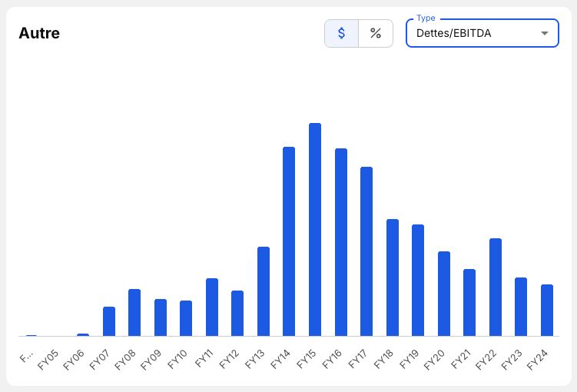Select the FY16 bar
The image size is (577, 392).
(x=341, y=242)
